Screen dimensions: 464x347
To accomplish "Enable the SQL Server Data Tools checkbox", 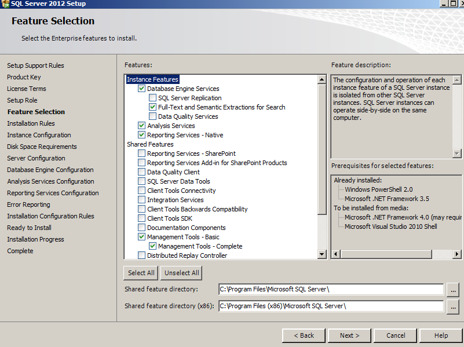I will pos(141,181).
